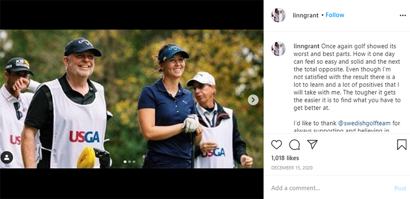View the 1,018 likes list

[285, 158]
